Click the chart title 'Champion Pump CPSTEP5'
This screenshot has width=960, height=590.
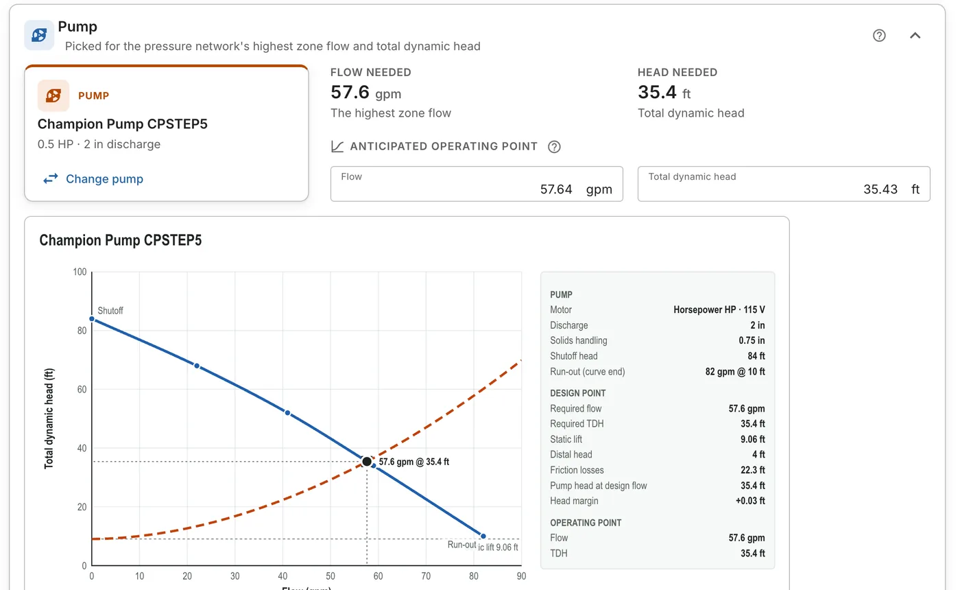pyautogui.click(x=121, y=240)
